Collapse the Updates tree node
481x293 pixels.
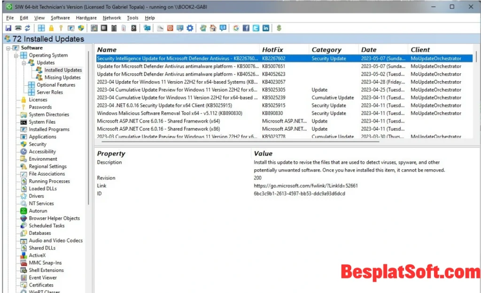[23, 63]
